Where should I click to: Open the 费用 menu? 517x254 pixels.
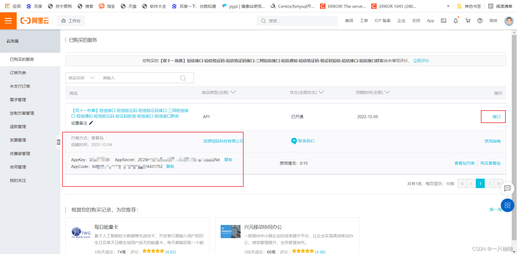pos(349,21)
